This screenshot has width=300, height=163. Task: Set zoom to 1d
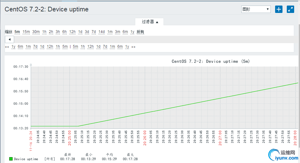[80, 32]
